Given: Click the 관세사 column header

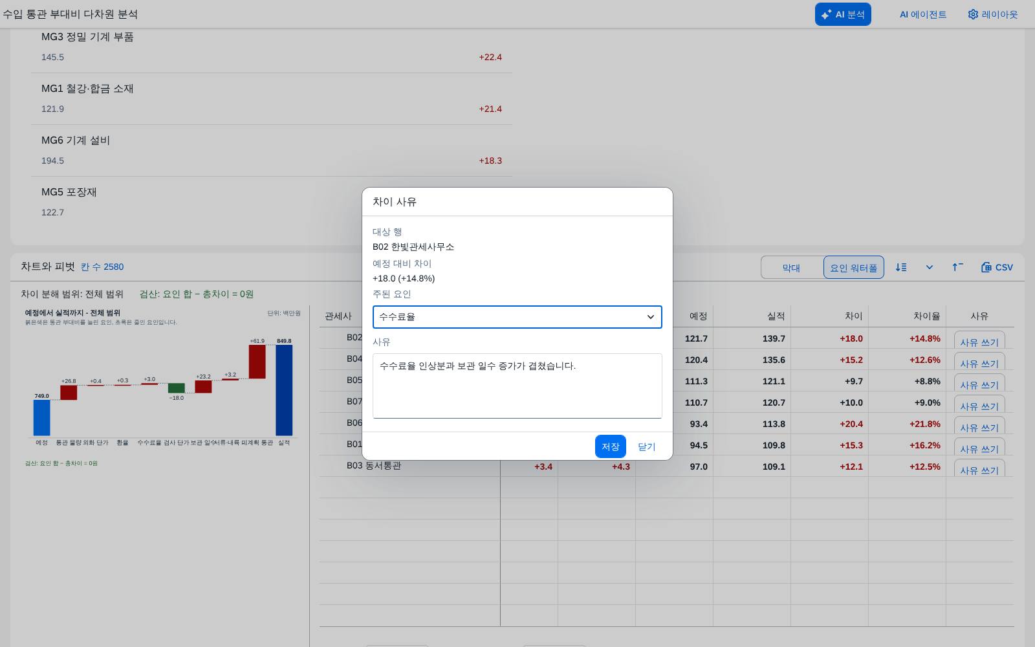Looking at the screenshot, I should click(338, 316).
